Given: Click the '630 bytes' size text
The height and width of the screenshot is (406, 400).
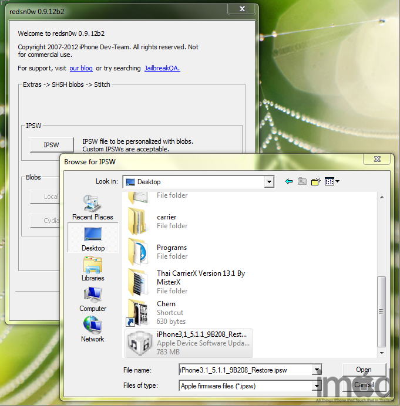Looking at the screenshot, I should [171, 322].
